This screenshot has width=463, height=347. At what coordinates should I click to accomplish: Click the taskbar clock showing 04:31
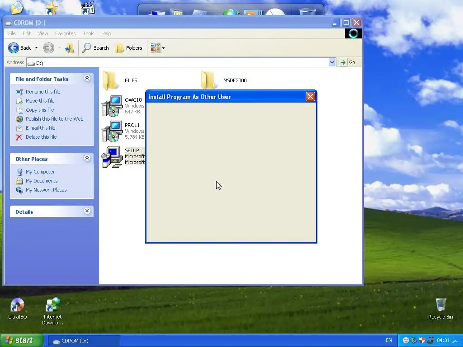(x=447, y=341)
